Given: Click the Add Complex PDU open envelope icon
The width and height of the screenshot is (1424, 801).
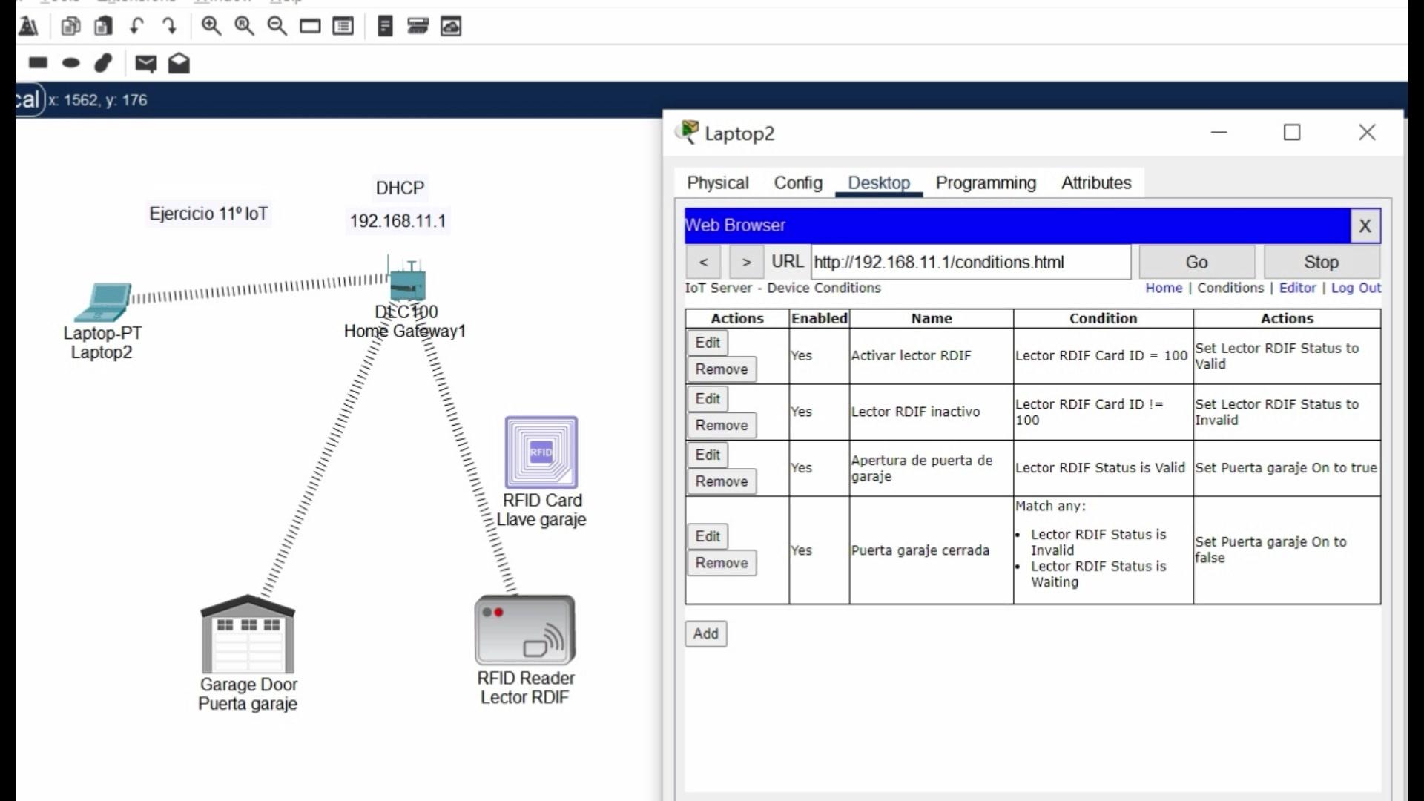Looking at the screenshot, I should click(179, 64).
